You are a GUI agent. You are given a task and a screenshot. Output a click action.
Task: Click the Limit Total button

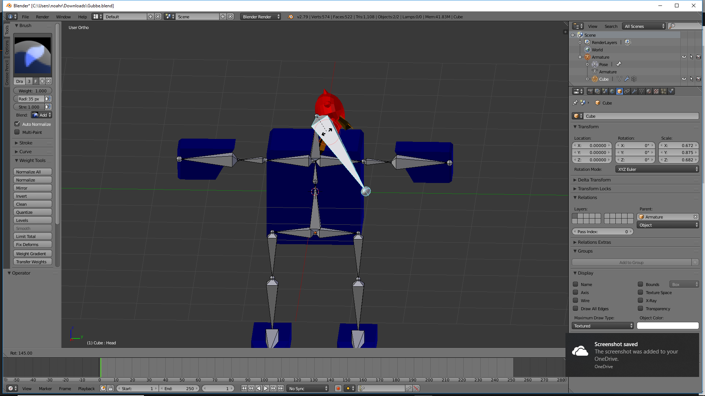33,236
